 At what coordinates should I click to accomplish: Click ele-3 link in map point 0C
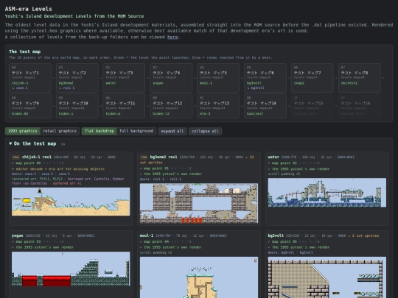205,113
